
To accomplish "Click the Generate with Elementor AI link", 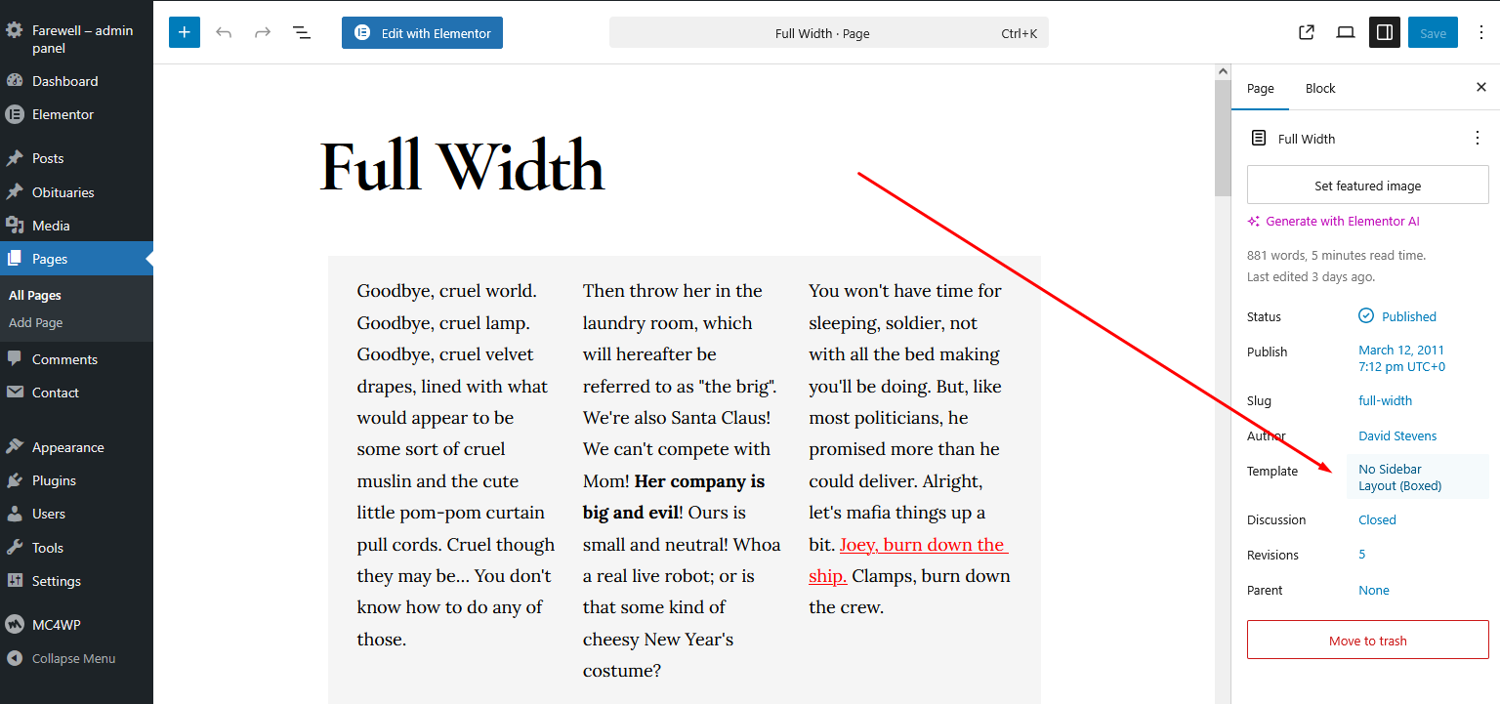I will point(1342,221).
